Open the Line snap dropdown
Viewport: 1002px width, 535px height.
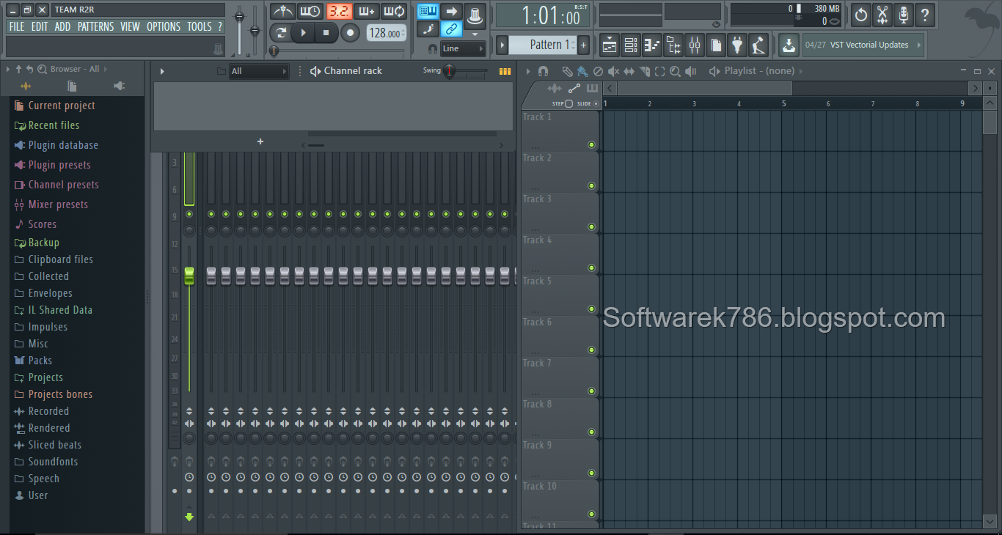tap(464, 48)
